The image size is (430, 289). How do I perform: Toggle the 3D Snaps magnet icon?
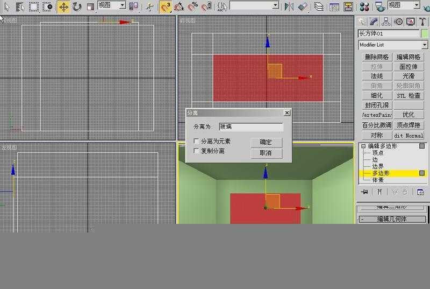[x=166, y=6]
